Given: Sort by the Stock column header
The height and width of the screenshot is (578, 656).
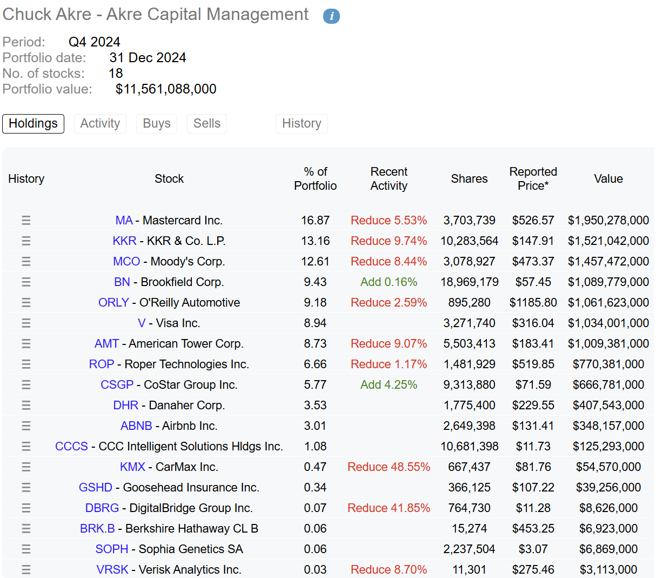Looking at the screenshot, I should pyautogui.click(x=169, y=178).
